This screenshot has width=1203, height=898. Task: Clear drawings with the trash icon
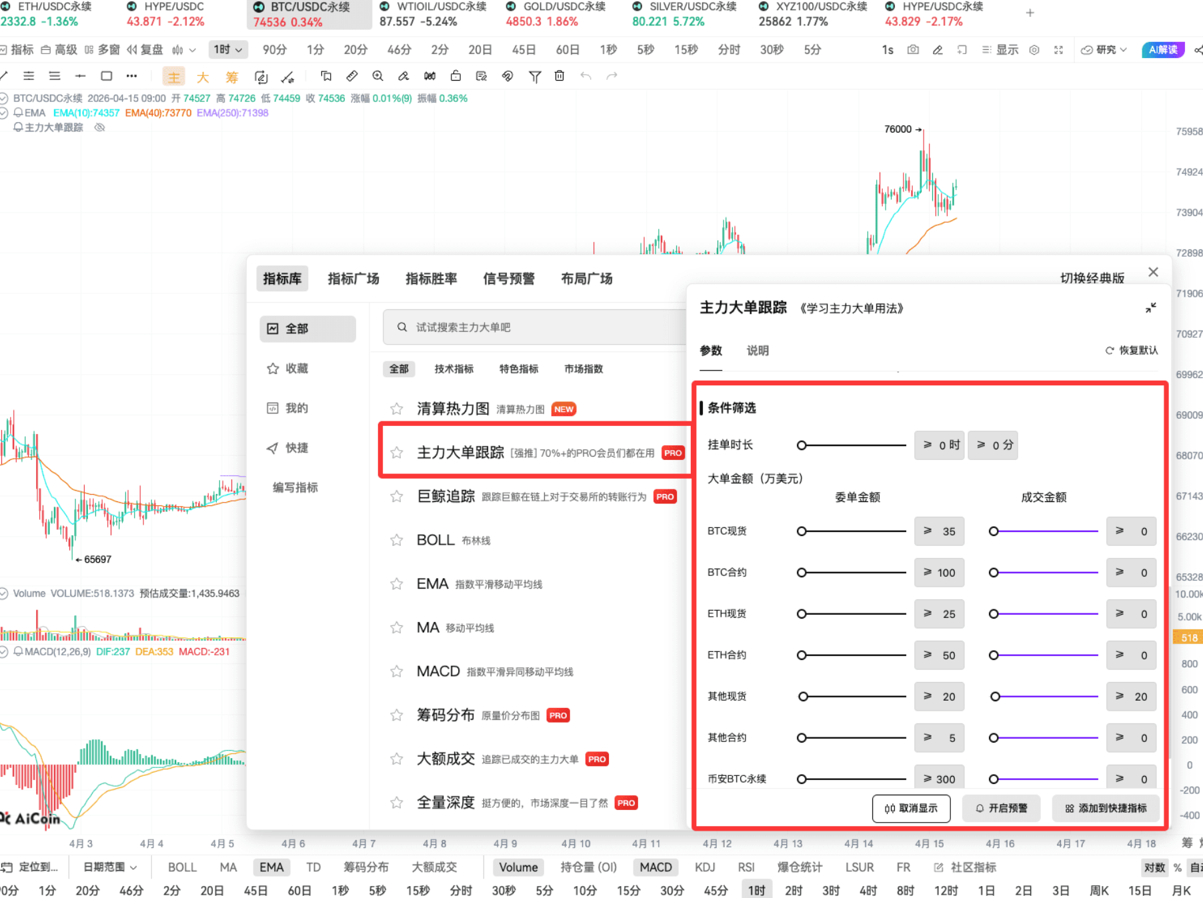(559, 76)
